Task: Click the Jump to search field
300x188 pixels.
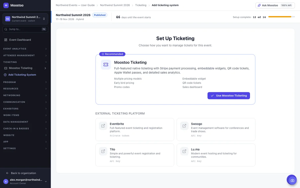Action: click(x=25, y=29)
